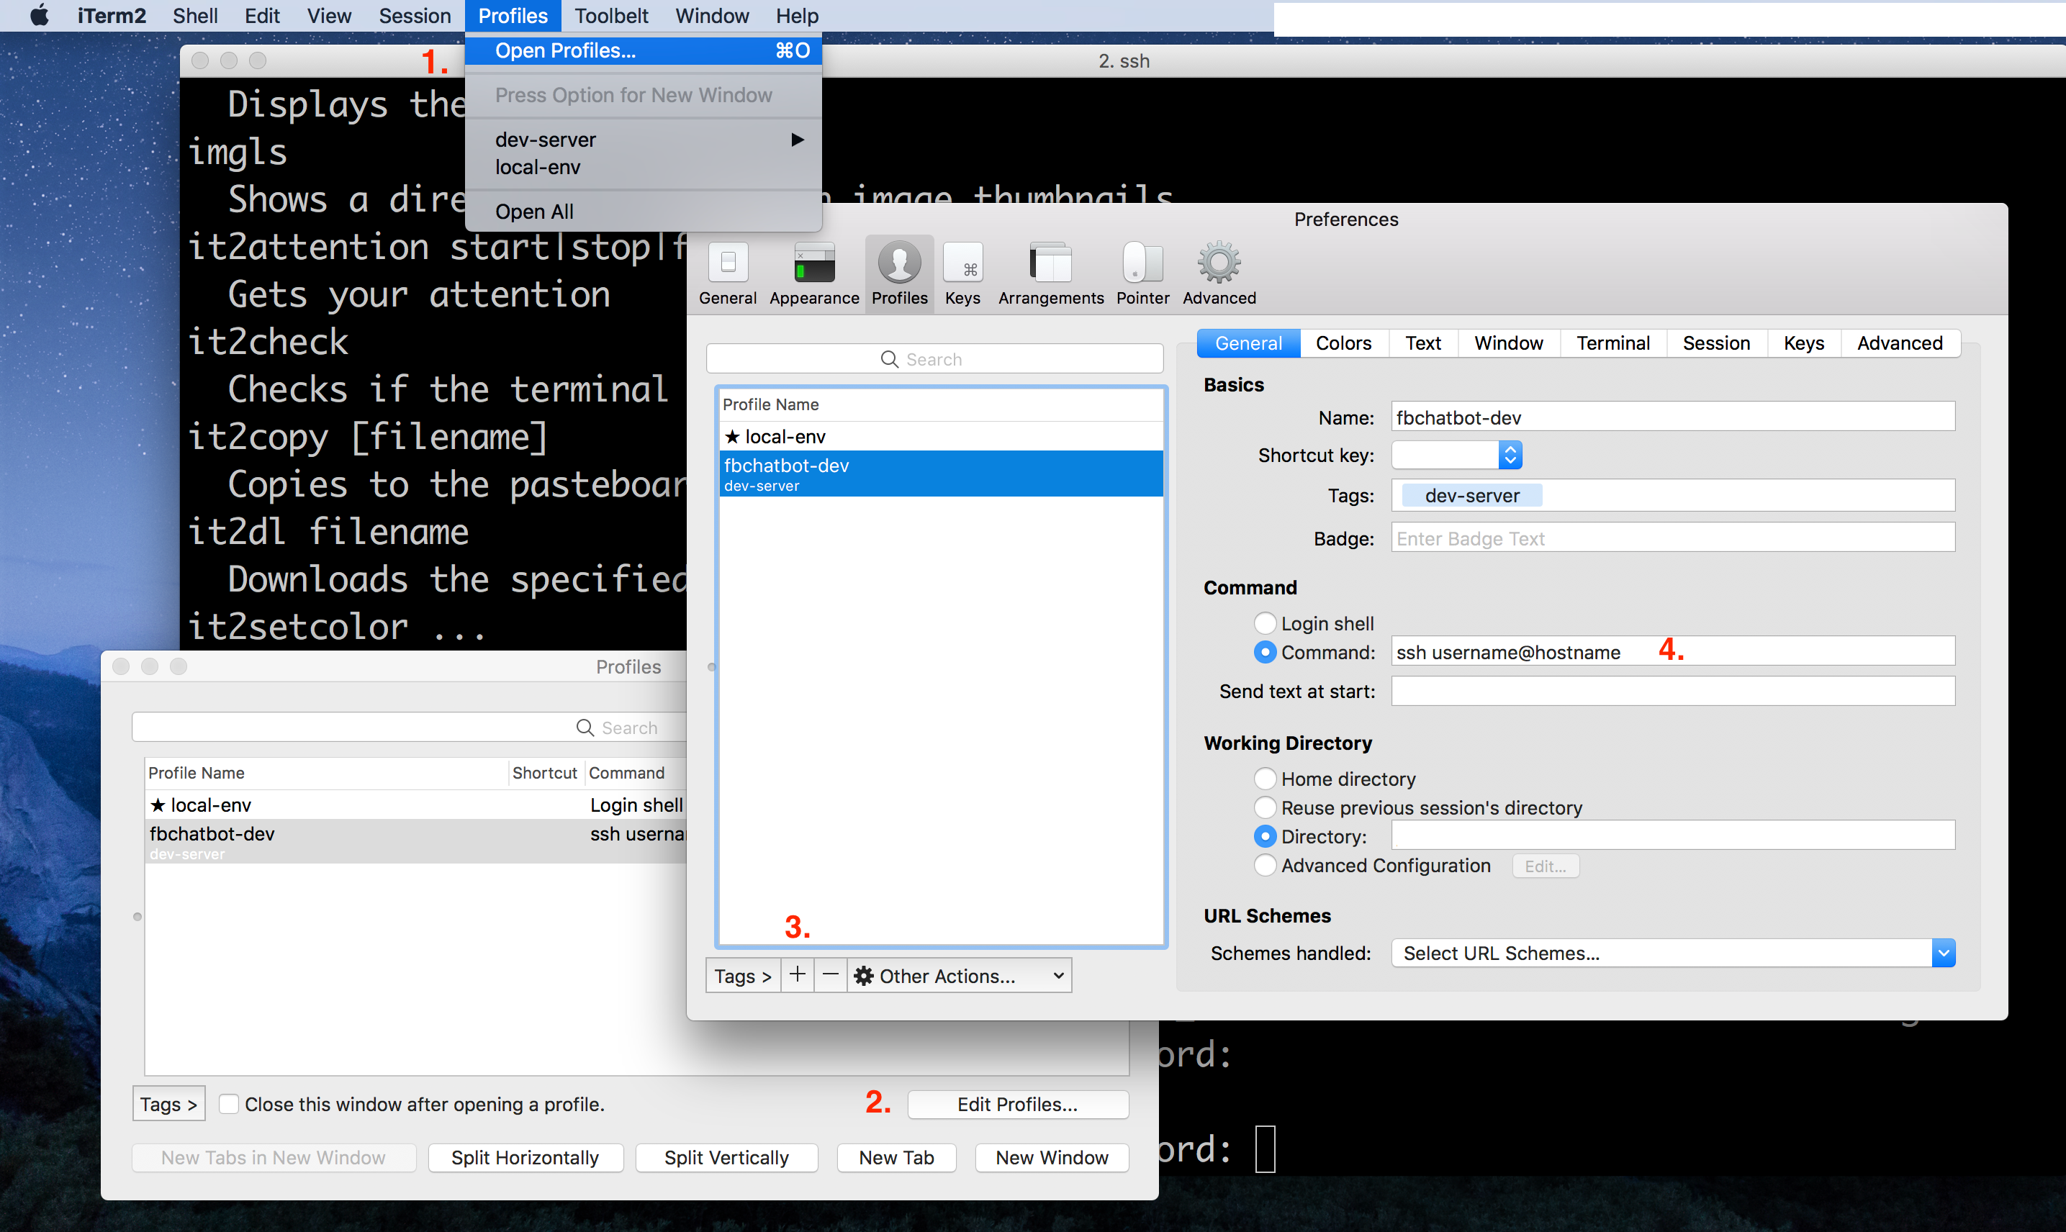
Task: Click the Send text at start field
Action: click(1673, 691)
